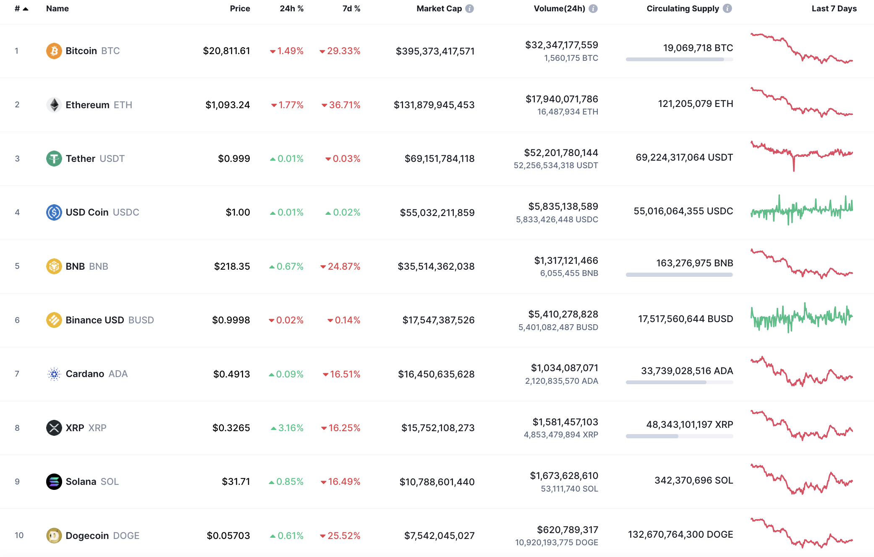Click the Bitcoin coin logo icon
The width and height of the screenshot is (874, 557).
(54, 51)
